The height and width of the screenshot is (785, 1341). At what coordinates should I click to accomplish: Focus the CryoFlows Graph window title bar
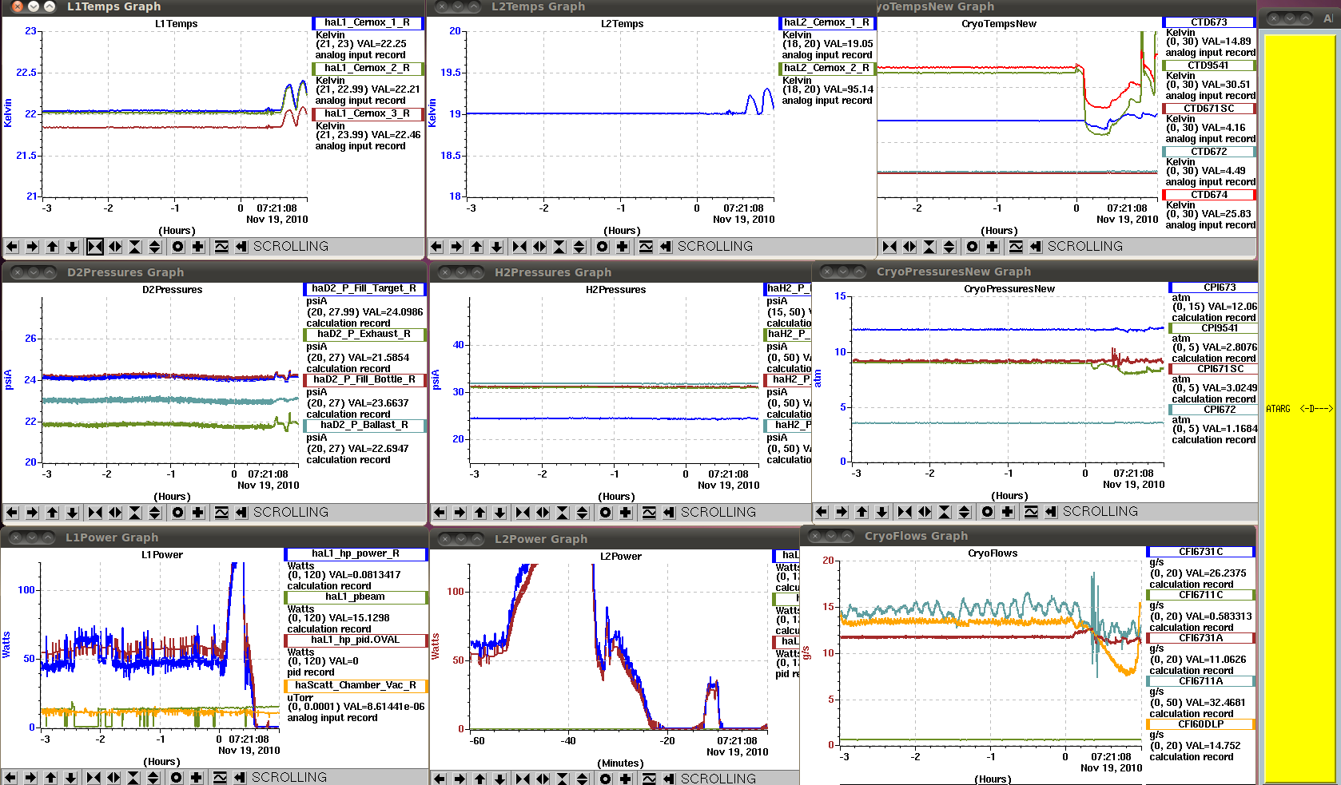[1029, 536]
